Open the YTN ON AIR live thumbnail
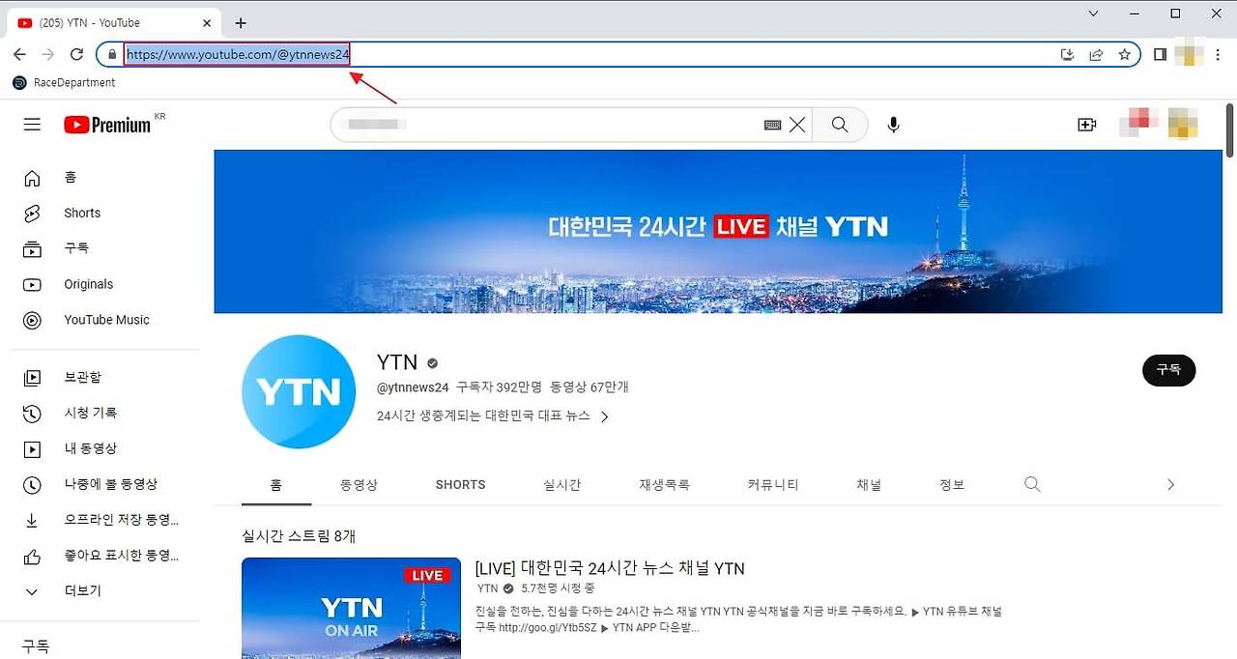This screenshot has width=1237, height=659. (351, 608)
